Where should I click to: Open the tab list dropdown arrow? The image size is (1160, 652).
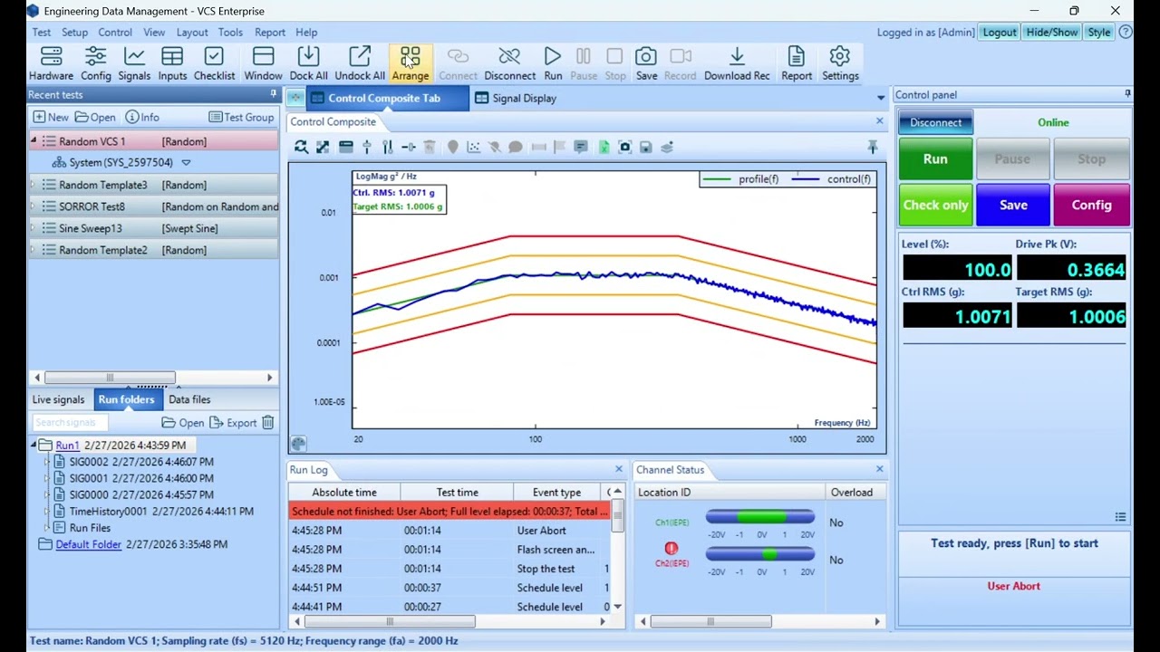(880, 98)
